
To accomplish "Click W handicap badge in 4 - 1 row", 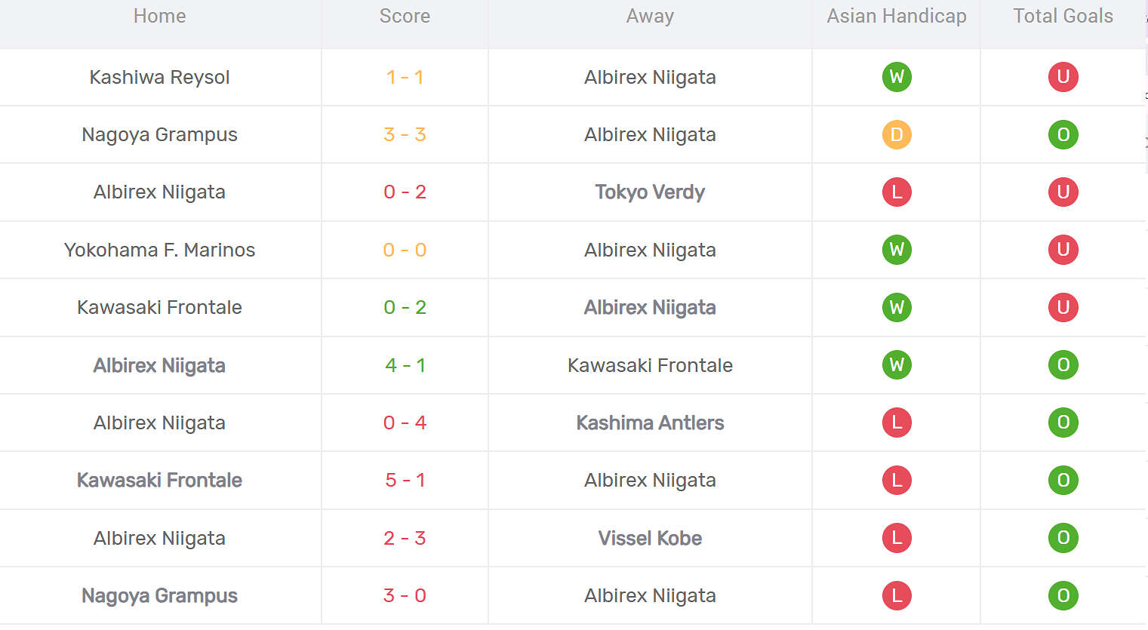I will tap(897, 365).
